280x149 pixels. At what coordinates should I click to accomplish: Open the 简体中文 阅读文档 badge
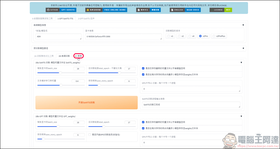click(148, 10)
